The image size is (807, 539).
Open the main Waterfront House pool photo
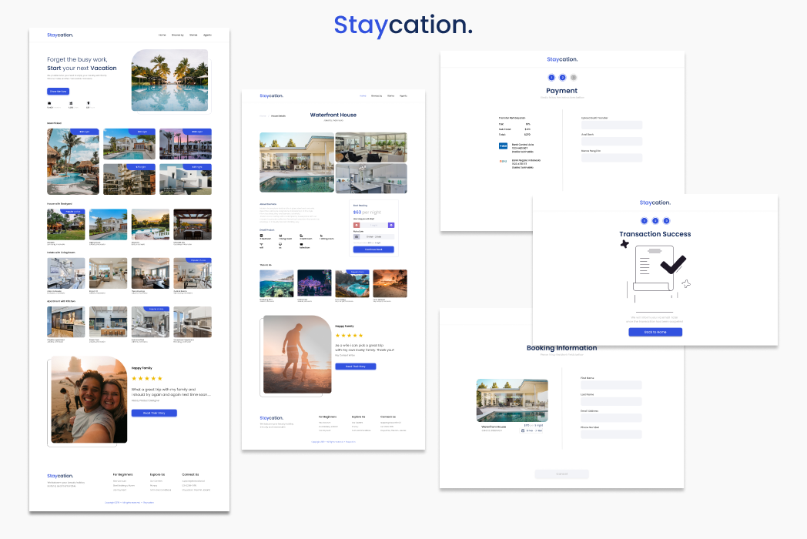[x=297, y=162]
